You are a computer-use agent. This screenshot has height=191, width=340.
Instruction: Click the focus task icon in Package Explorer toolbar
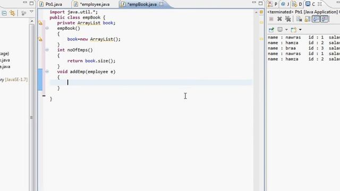[23, 13]
